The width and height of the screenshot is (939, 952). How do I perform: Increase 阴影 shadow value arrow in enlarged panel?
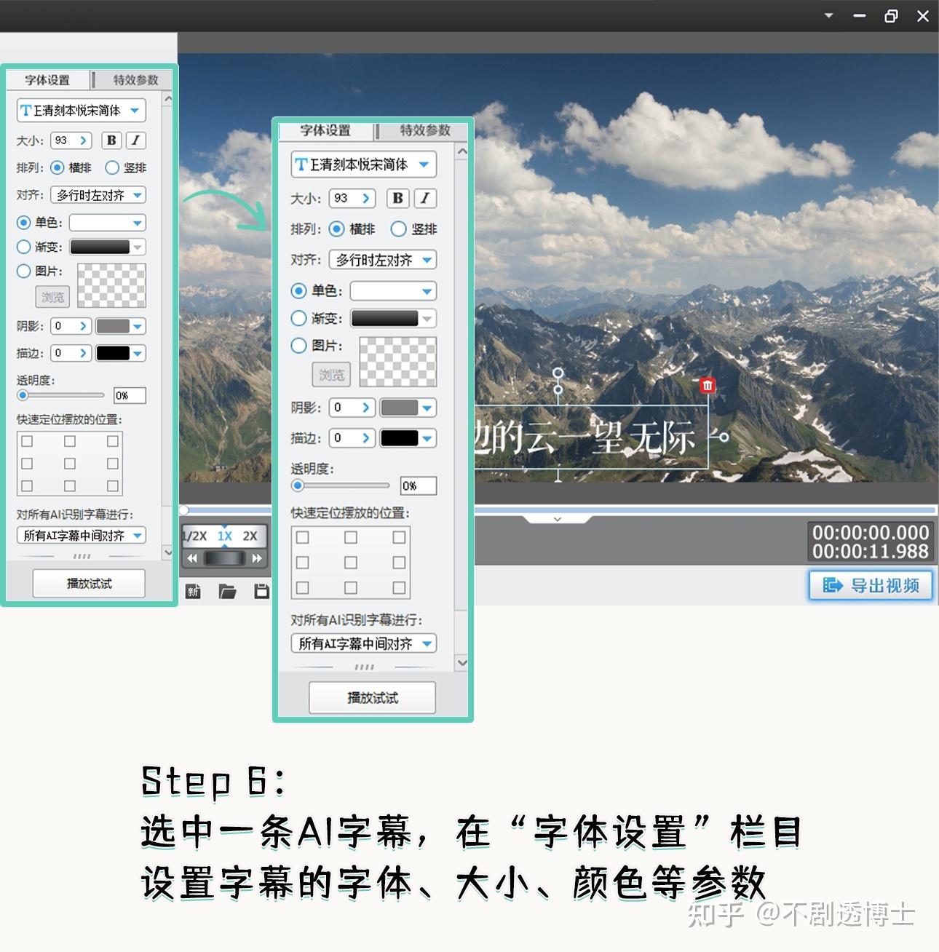tap(366, 408)
